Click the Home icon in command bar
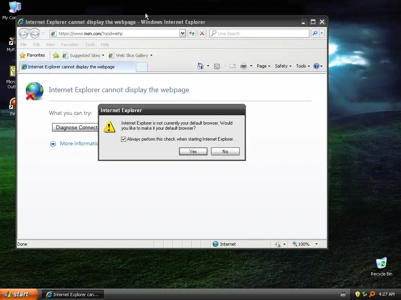Viewport: 401px width, 300px height. [x=200, y=66]
